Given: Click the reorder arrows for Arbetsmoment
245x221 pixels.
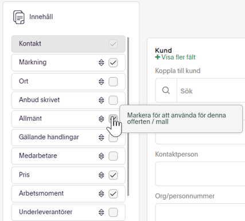Looking at the screenshot, I should [102, 193].
